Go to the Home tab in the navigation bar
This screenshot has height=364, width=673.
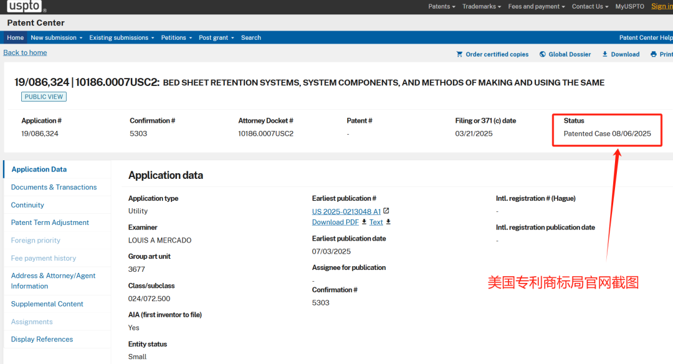[16, 38]
